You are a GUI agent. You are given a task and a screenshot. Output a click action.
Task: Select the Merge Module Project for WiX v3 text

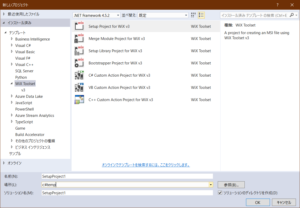tap(117, 38)
